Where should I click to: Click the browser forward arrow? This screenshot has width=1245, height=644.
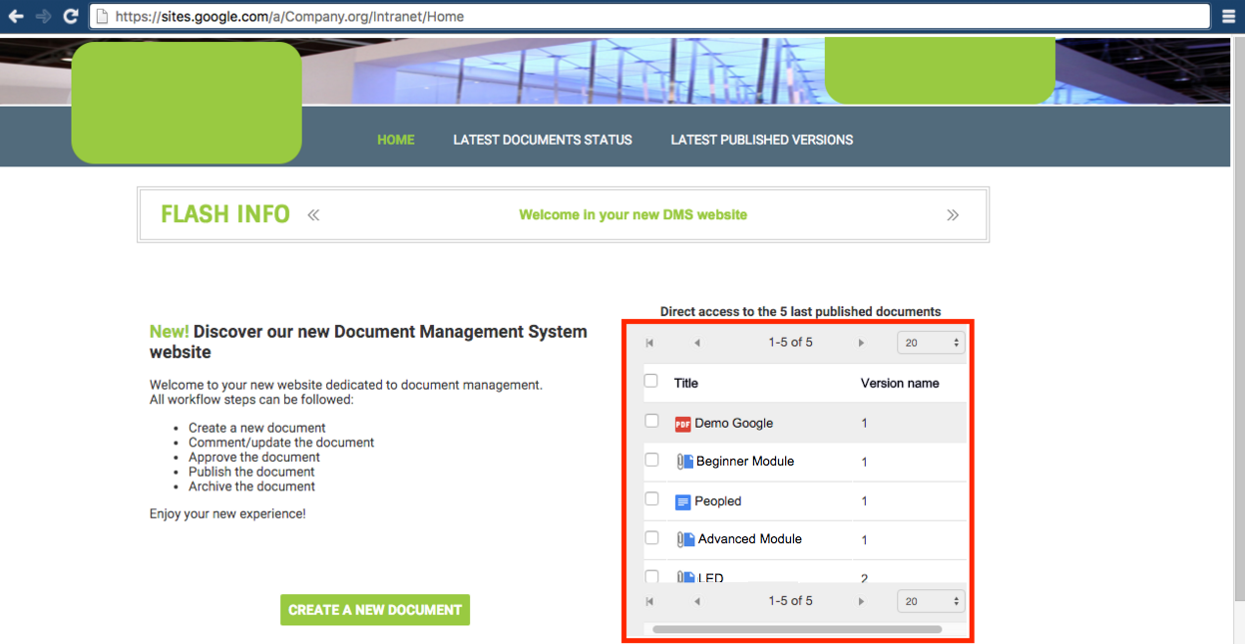[43, 16]
